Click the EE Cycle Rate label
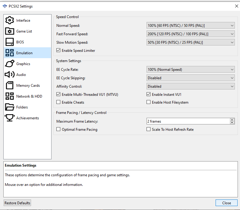 tap(67, 70)
